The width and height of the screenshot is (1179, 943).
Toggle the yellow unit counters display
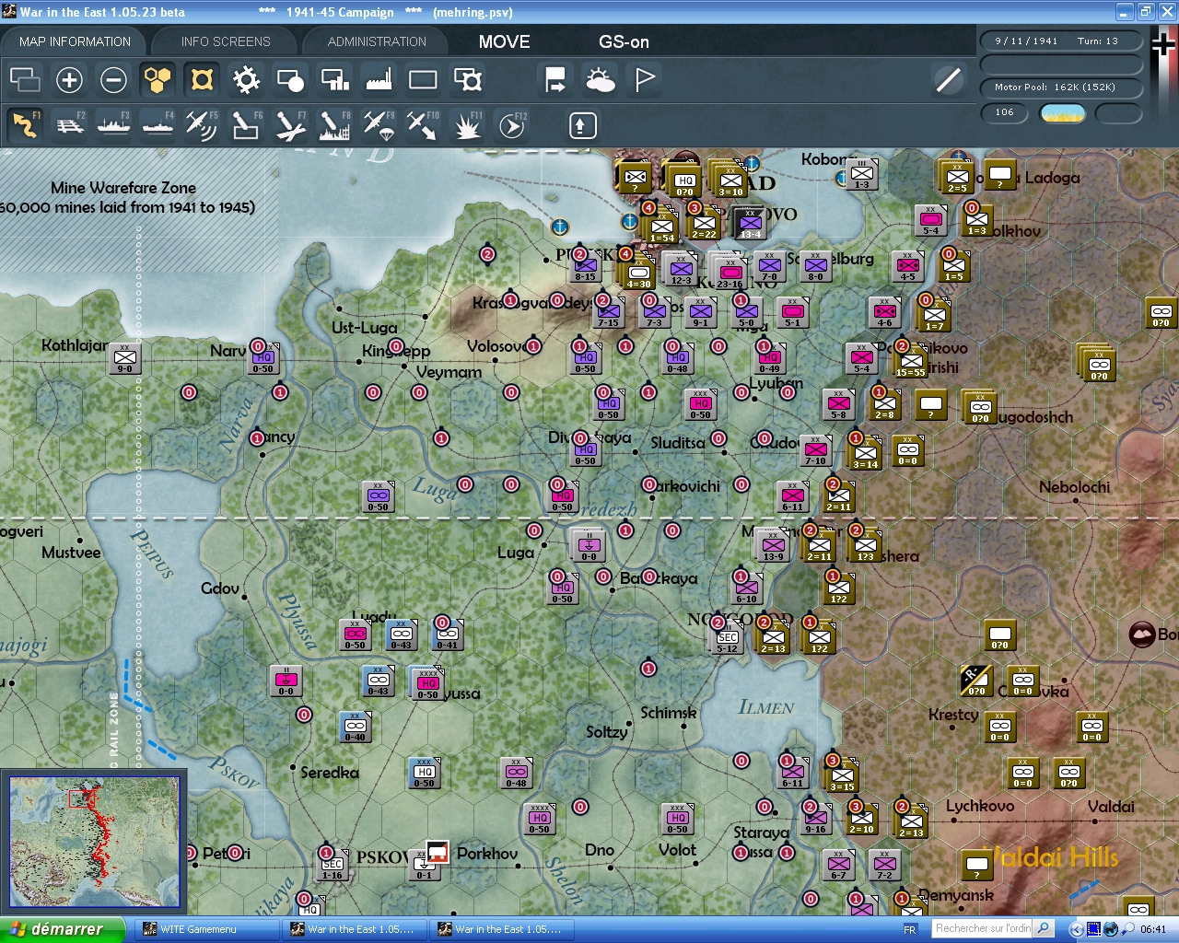click(x=202, y=80)
